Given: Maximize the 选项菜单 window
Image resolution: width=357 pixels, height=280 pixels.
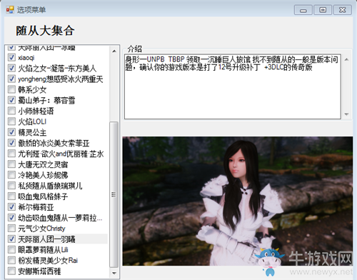Looking at the screenshot, I should coord(323,10).
